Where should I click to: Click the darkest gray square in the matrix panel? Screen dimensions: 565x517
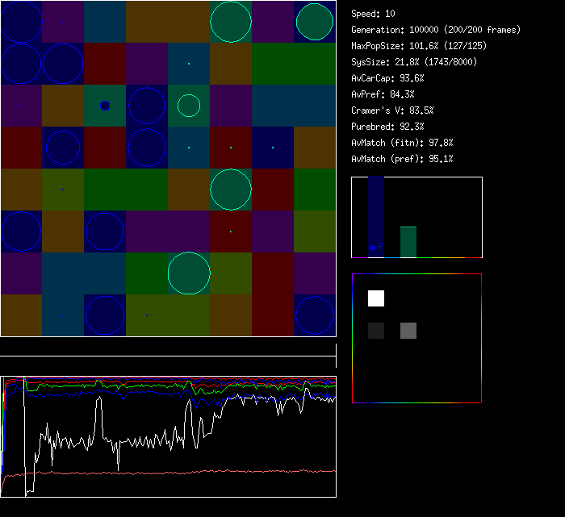click(x=376, y=331)
